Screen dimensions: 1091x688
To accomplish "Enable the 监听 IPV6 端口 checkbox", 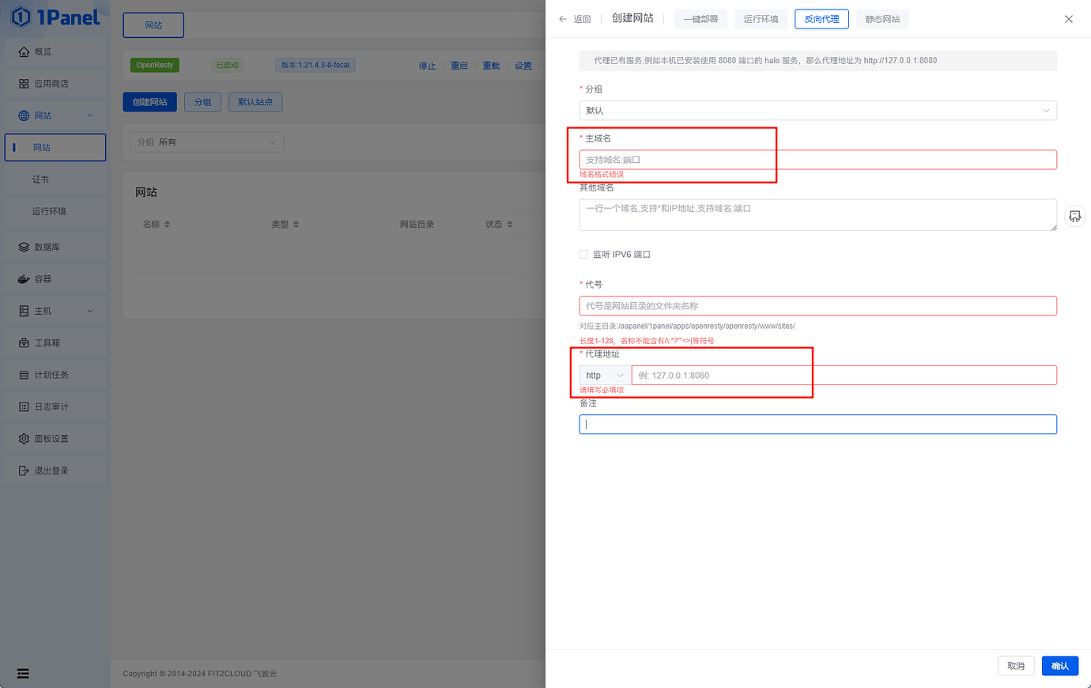I will click(583, 254).
